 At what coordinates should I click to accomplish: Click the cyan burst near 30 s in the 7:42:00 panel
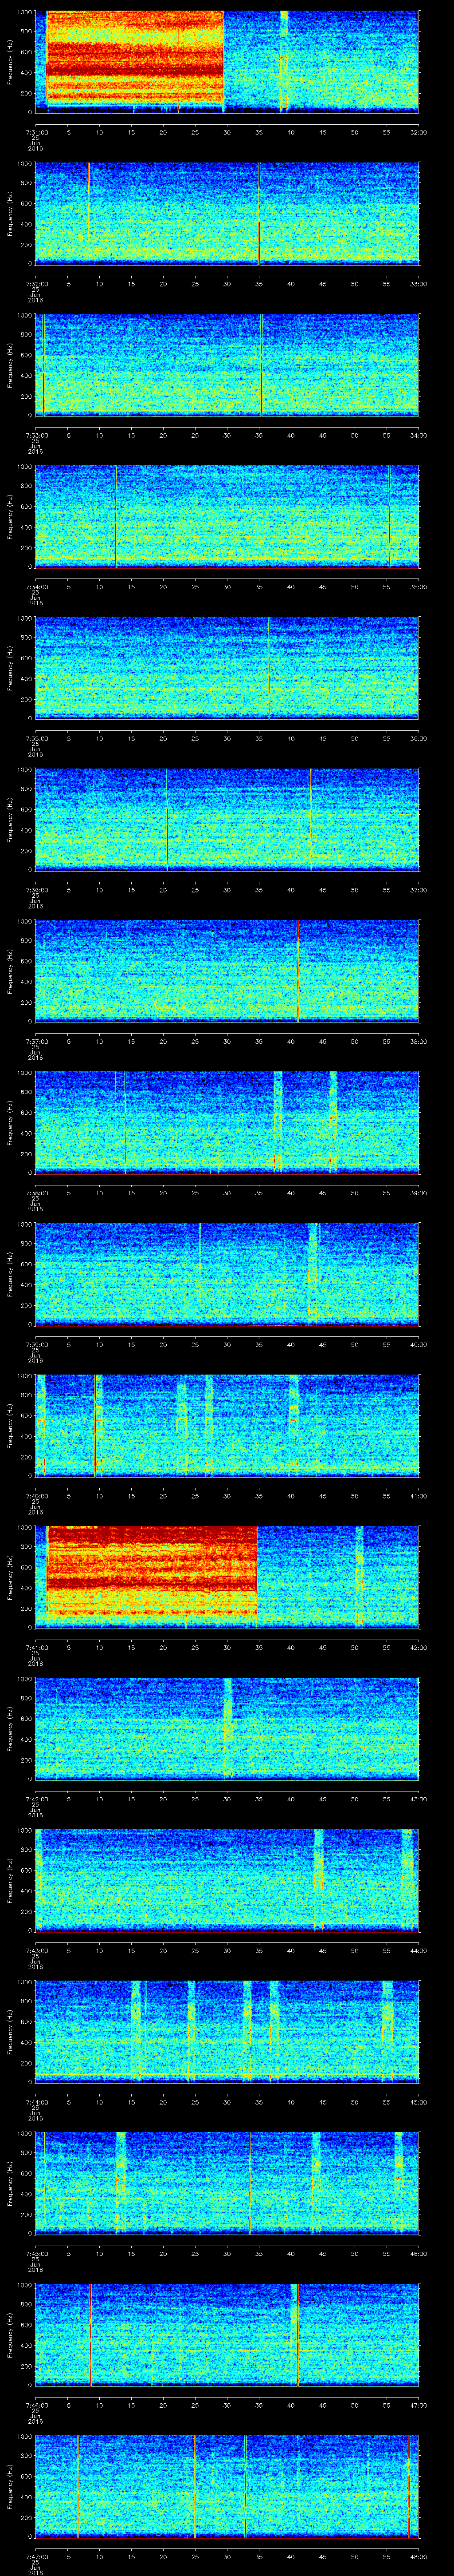(x=228, y=1728)
